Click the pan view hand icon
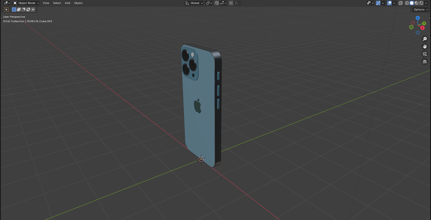This screenshot has height=220, width=431. [x=425, y=46]
